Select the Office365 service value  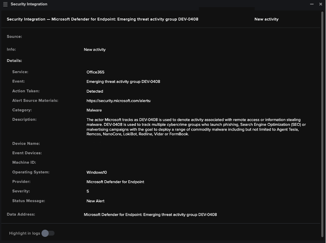click(x=95, y=72)
